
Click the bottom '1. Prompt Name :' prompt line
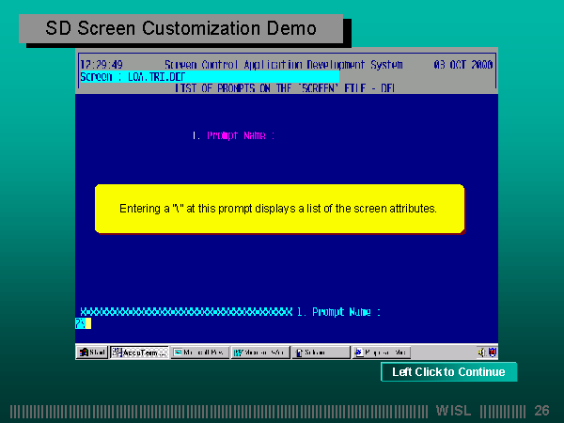[x=338, y=311]
